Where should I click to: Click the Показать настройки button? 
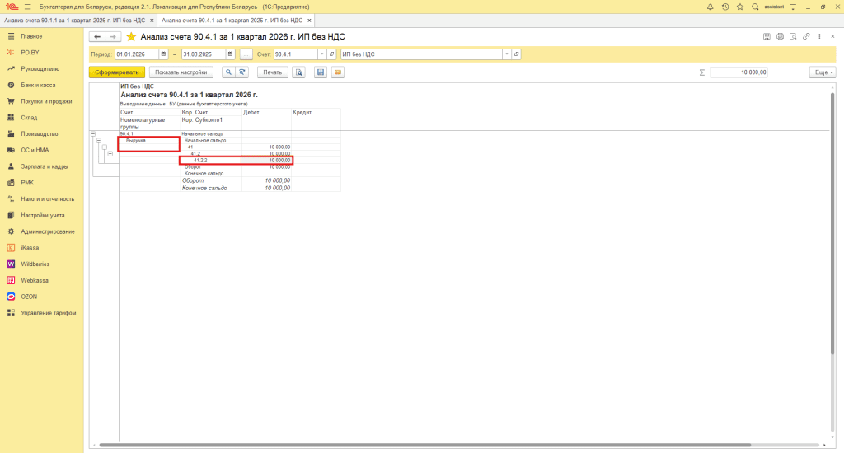(181, 72)
